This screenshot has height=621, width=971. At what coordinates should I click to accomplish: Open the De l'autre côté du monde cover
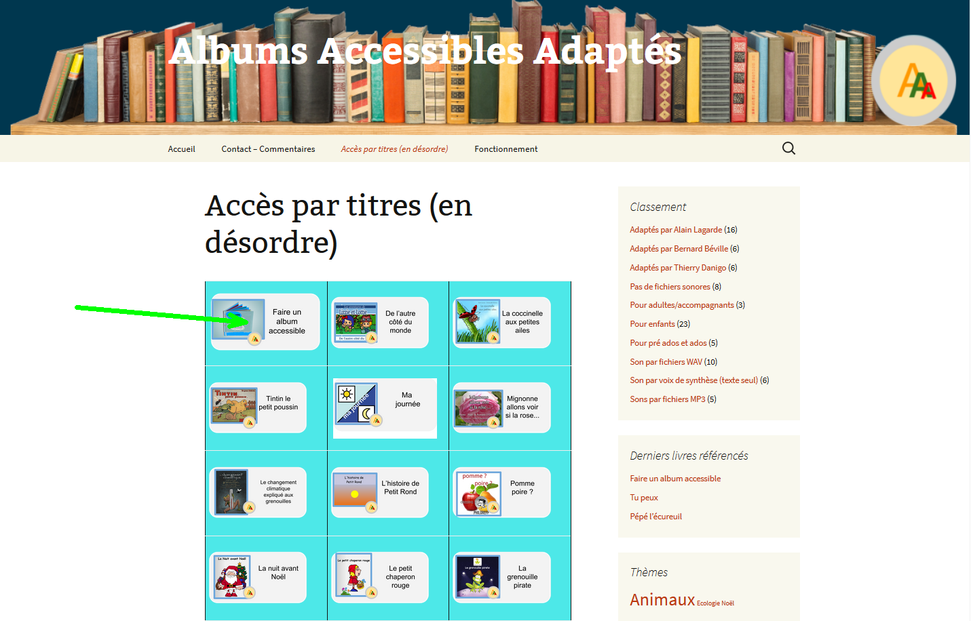[x=355, y=322]
